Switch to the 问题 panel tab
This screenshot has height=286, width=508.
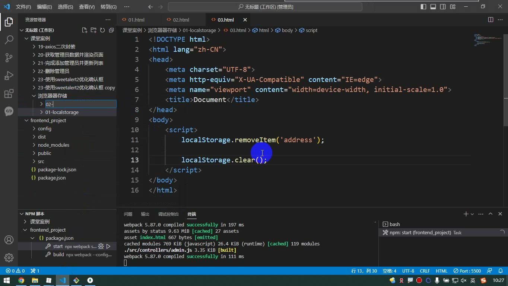128,214
